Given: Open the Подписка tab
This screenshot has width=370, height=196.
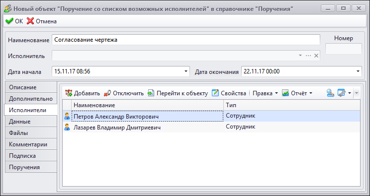Looking at the screenshot, I should (x=31, y=156).
